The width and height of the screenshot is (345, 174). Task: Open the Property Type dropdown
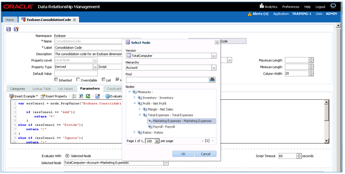[95, 67]
